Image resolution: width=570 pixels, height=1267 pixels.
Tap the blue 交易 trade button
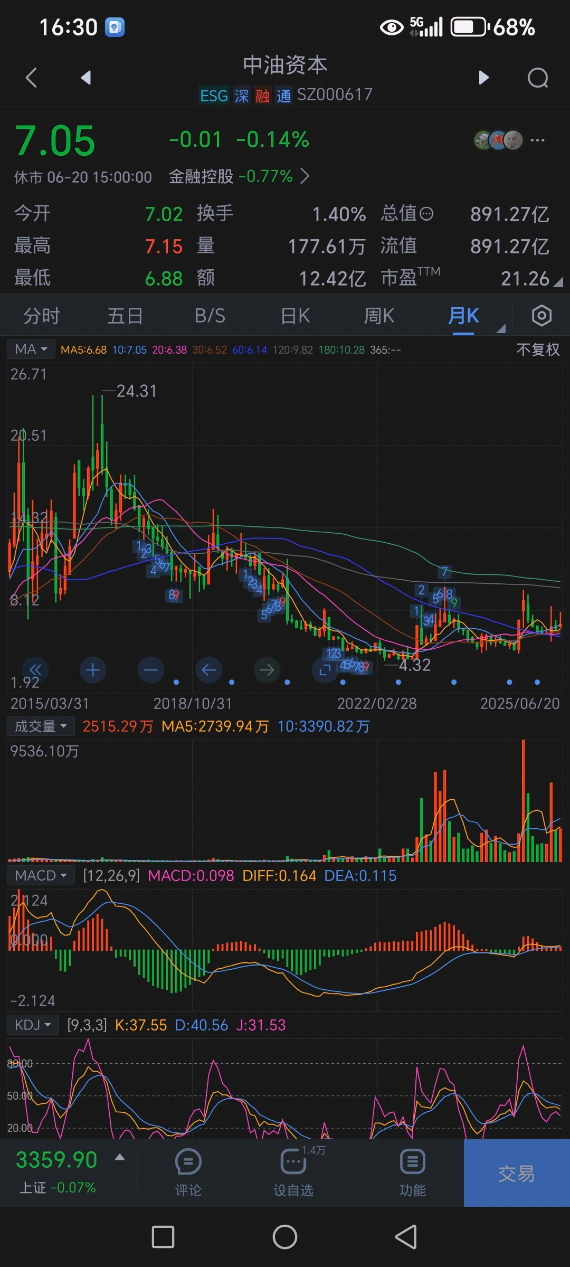[517, 1173]
